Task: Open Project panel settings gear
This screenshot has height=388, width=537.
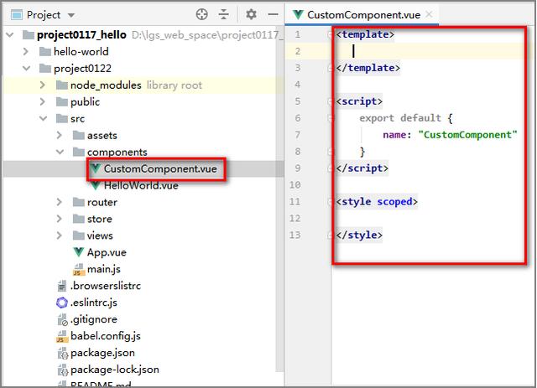Action: point(251,14)
